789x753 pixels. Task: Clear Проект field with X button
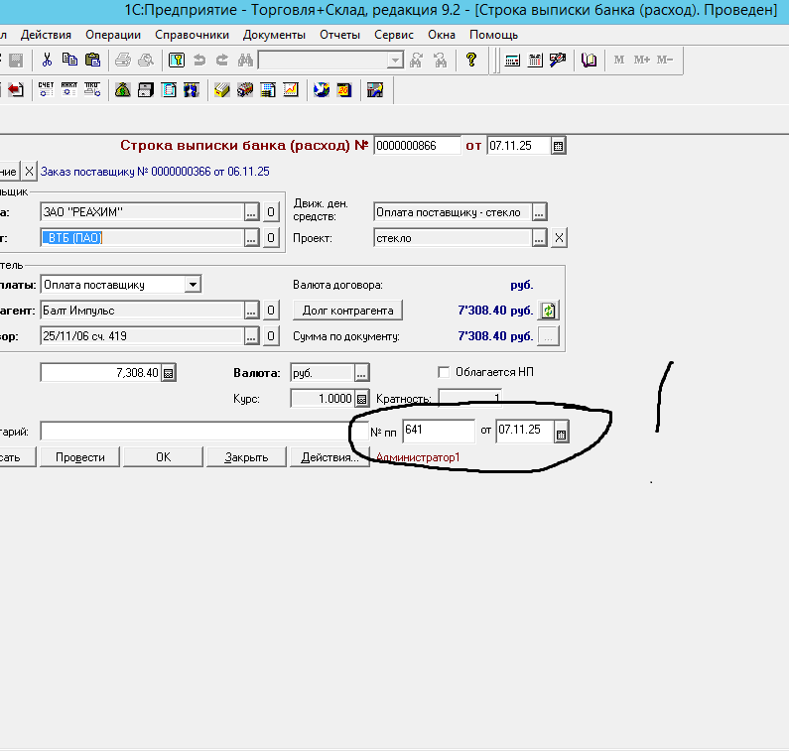point(559,238)
